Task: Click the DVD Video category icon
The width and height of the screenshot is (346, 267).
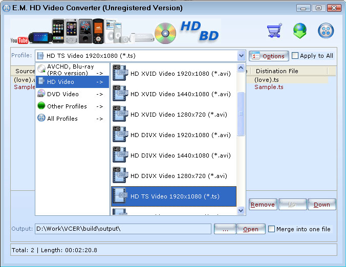Action: 41,94
